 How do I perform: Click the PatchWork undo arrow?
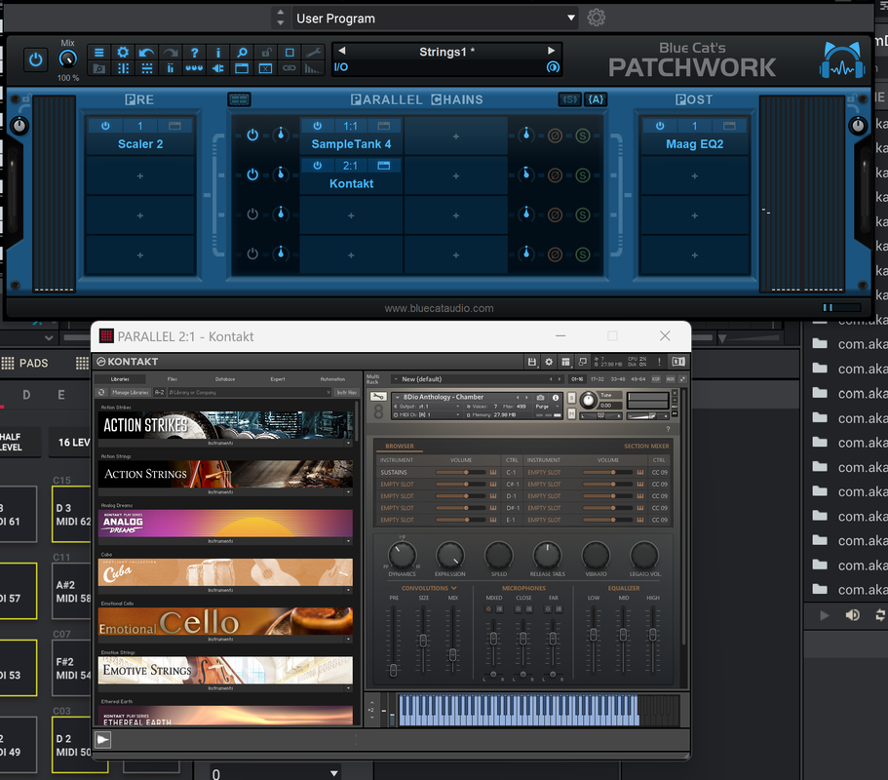pos(146,53)
